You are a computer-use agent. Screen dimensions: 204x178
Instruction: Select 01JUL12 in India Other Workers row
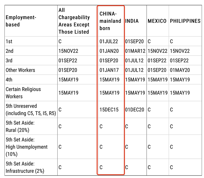tap(134, 70)
